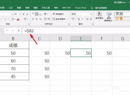This screenshot has height=95, width=130.
Task: Open the 开发工具 ribbon tab
Action: coord(46,8)
